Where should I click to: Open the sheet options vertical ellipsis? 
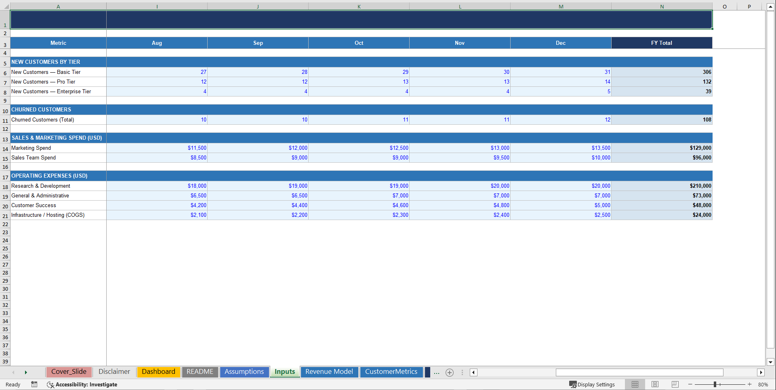[462, 372]
